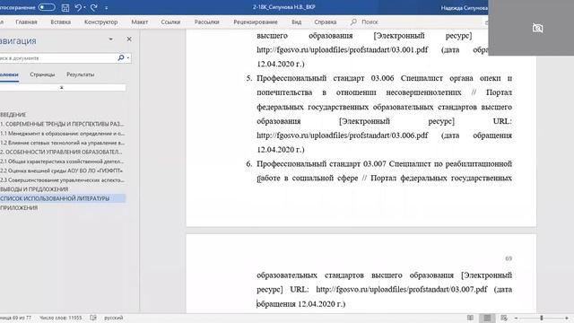This screenshot has width=574, height=323.
Task: Switch to Результаты tab in Navigation
Action: pos(80,74)
